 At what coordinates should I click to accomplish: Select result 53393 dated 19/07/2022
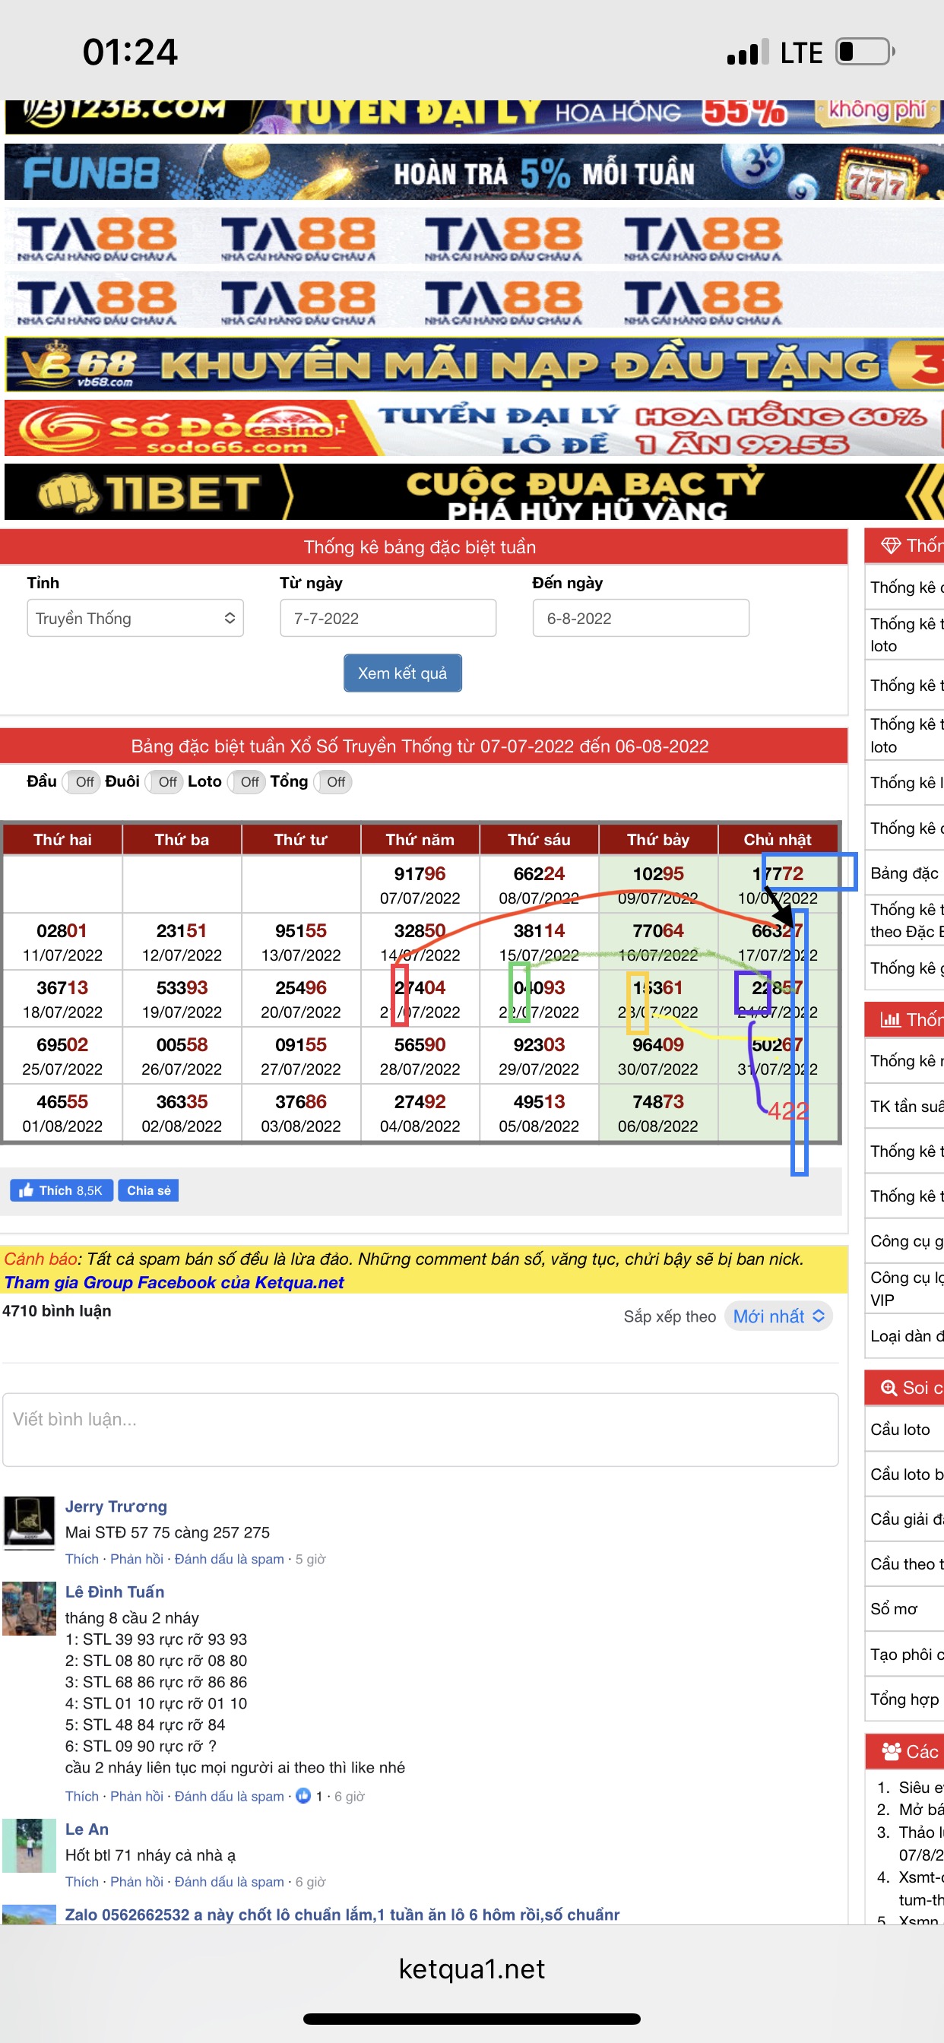tap(182, 999)
